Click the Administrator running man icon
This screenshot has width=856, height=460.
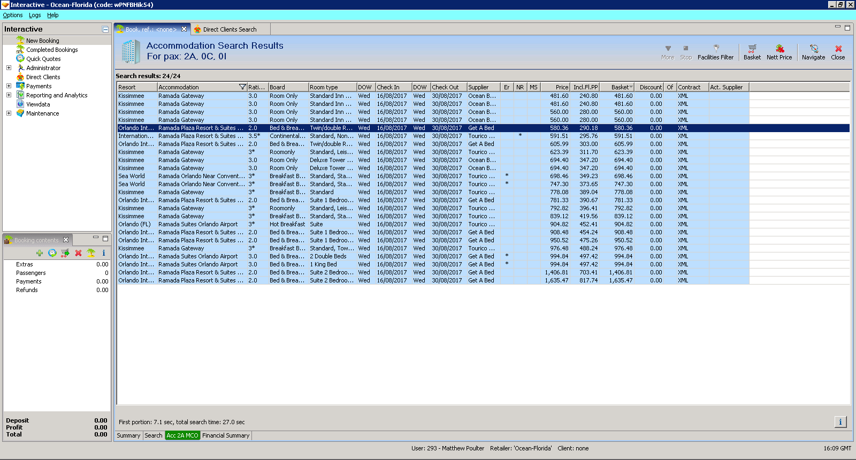(x=20, y=67)
